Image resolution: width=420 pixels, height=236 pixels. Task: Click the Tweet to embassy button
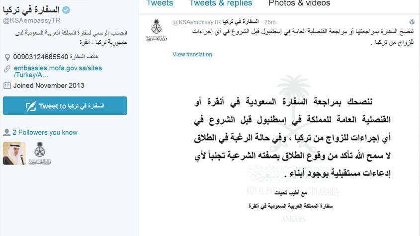click(65, 106)
